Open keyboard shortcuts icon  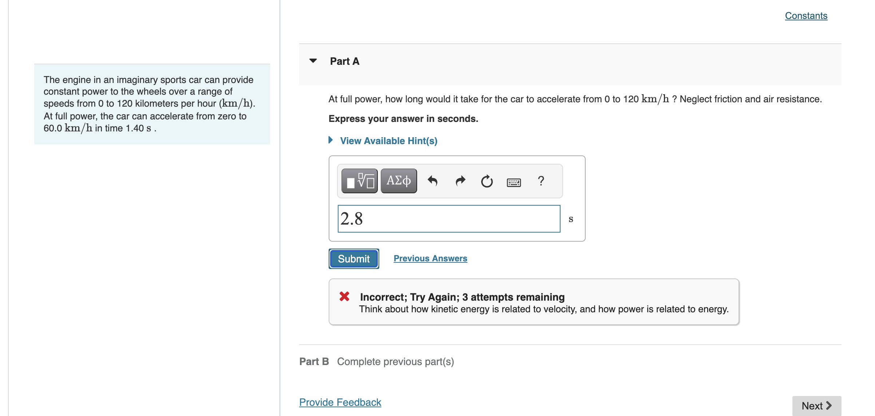point(514,182)
